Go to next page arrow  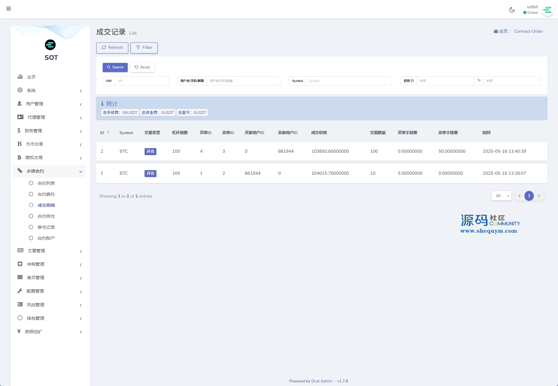[x=539, y=196]
